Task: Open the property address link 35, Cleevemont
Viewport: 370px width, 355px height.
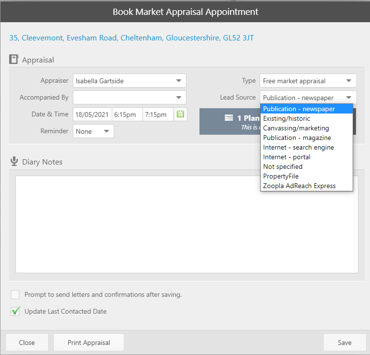Action: tap(132, 38)
